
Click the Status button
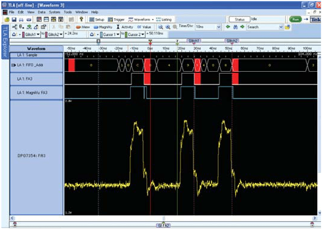(239, 19)
